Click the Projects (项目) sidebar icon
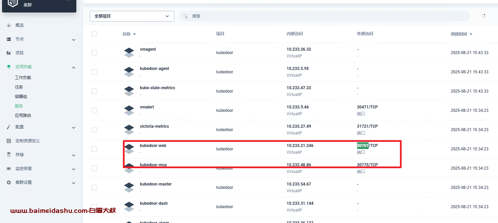 coord(9,53)
